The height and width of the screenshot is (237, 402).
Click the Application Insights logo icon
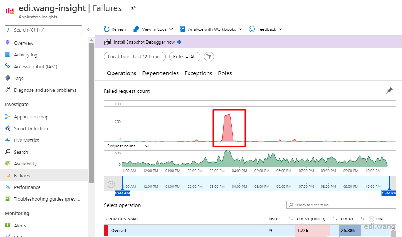(x=10, y=11)
